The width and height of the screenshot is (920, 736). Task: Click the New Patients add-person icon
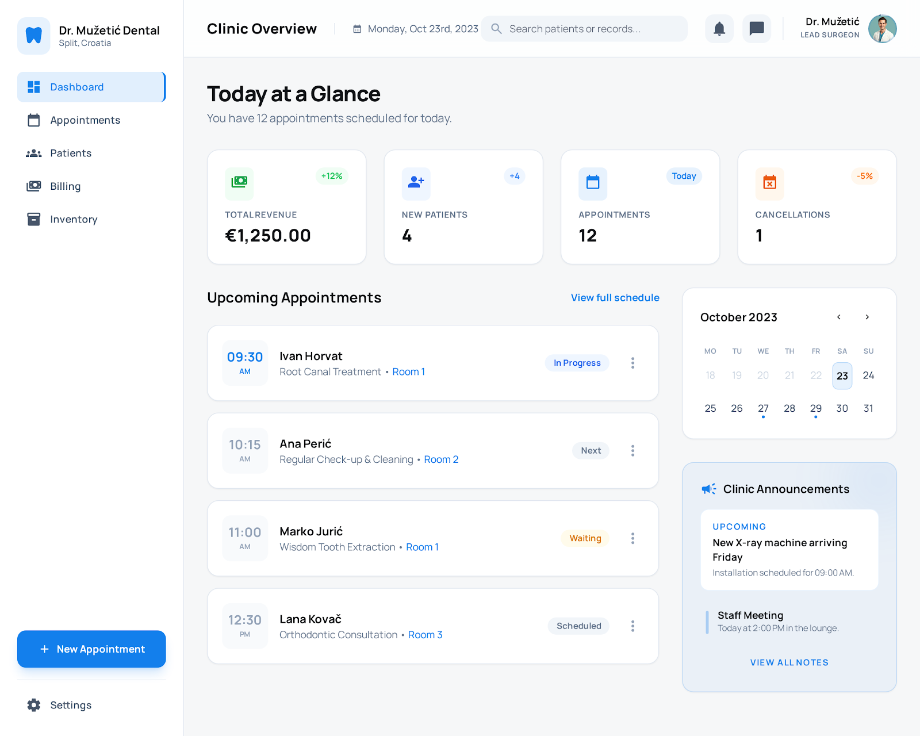click(x=416, y=183)
